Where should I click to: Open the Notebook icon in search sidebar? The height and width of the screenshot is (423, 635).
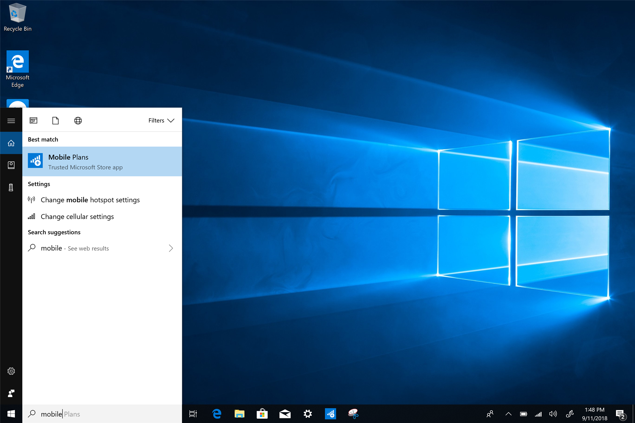click(11, 165)
